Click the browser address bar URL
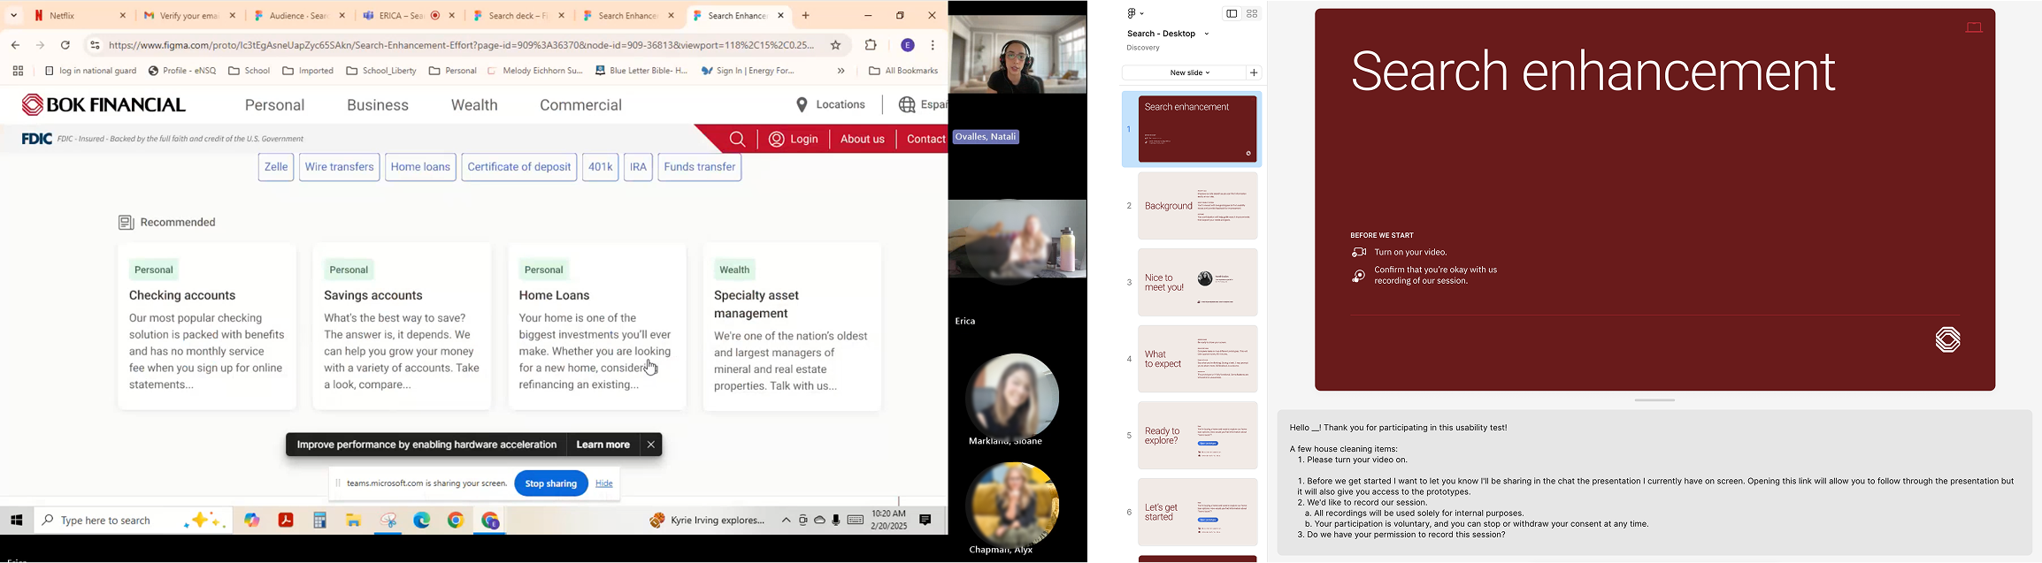Viewport: 2042px width, 563px height. (460, 45)
